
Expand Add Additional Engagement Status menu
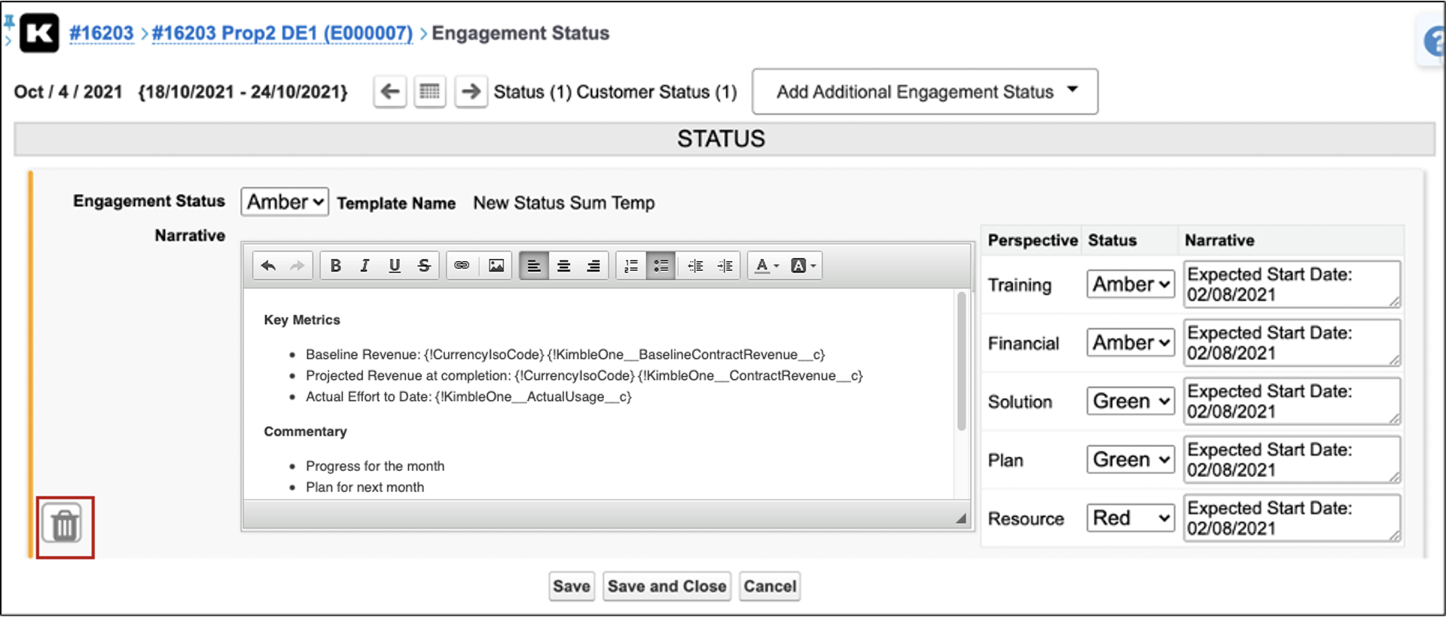(x=925, y=92)
